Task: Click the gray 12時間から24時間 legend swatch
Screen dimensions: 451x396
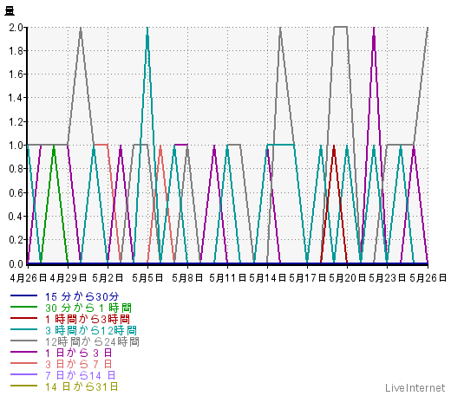Action: pyautogui.click(x=23, y=341)
